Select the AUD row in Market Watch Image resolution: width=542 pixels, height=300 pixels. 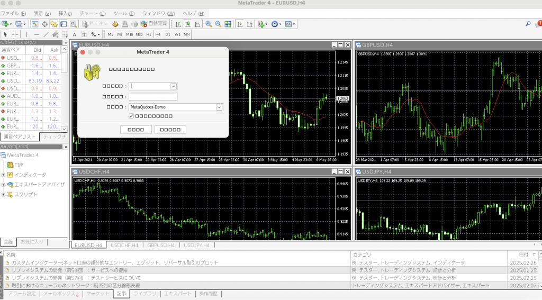pos(30,96)
